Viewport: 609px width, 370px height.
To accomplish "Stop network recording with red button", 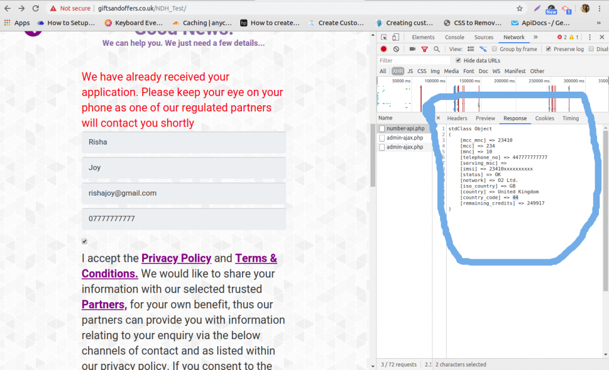I will [x=384, y=49].
